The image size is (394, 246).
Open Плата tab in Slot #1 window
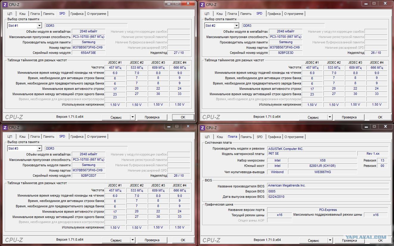pos(35,14)
